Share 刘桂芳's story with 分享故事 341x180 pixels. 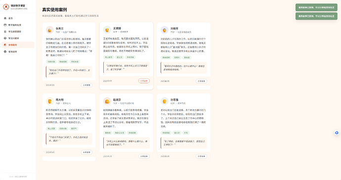point(201,81)
